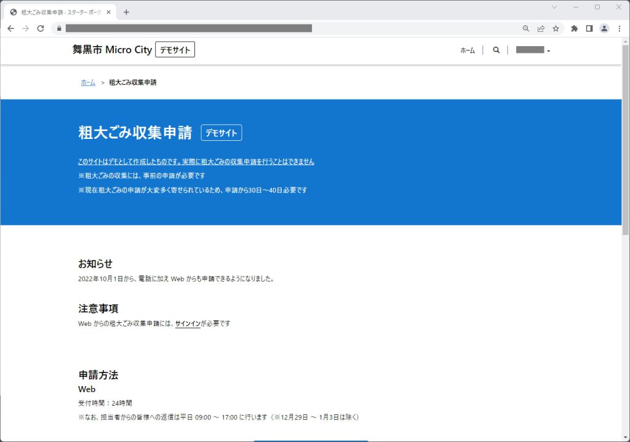This screenshot has height=442, width=630.
Task: Click the browser address bar URL field
Action: click(246, 28)
